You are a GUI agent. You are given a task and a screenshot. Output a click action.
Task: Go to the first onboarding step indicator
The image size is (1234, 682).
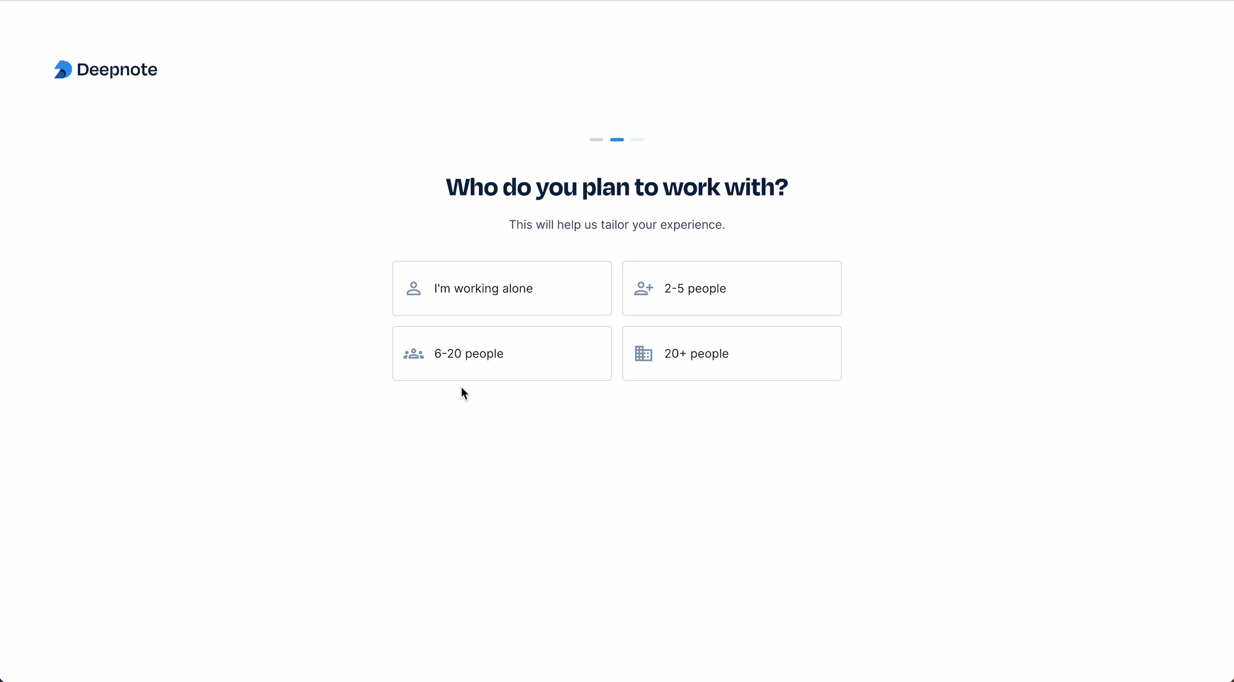(596, 140)
